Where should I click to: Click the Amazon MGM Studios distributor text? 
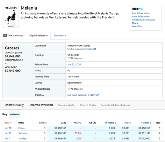click(x=79, y=46)
